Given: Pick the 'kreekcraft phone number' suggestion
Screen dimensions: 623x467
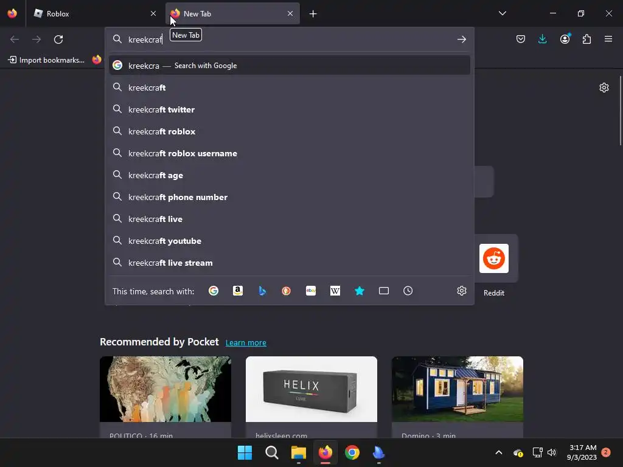Looking at the screenshot, I should [x=289, y=197].
